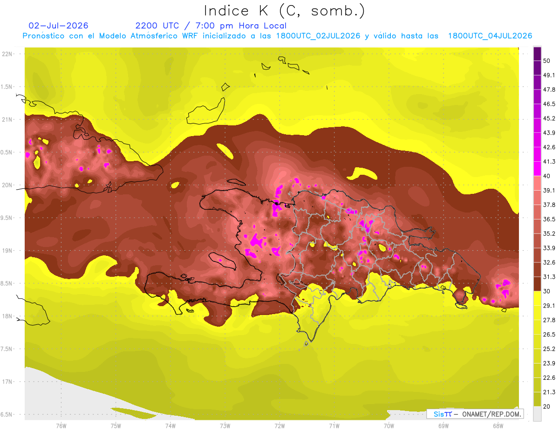
Task: Click colorbar value '21.3'
Action: (x=549, y=392)
